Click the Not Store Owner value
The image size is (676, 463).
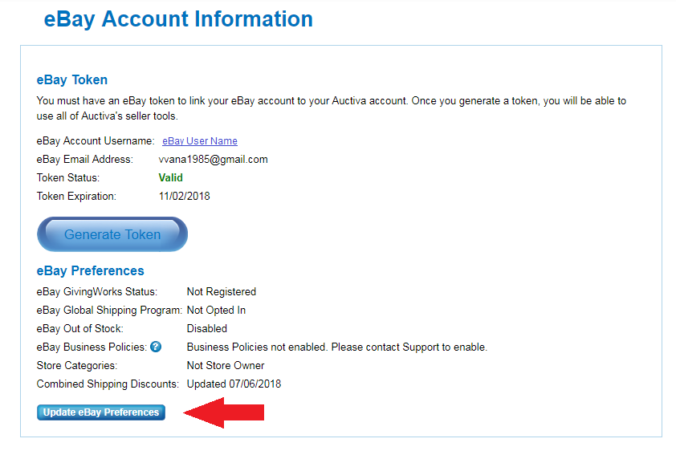(x=226, y=365)
